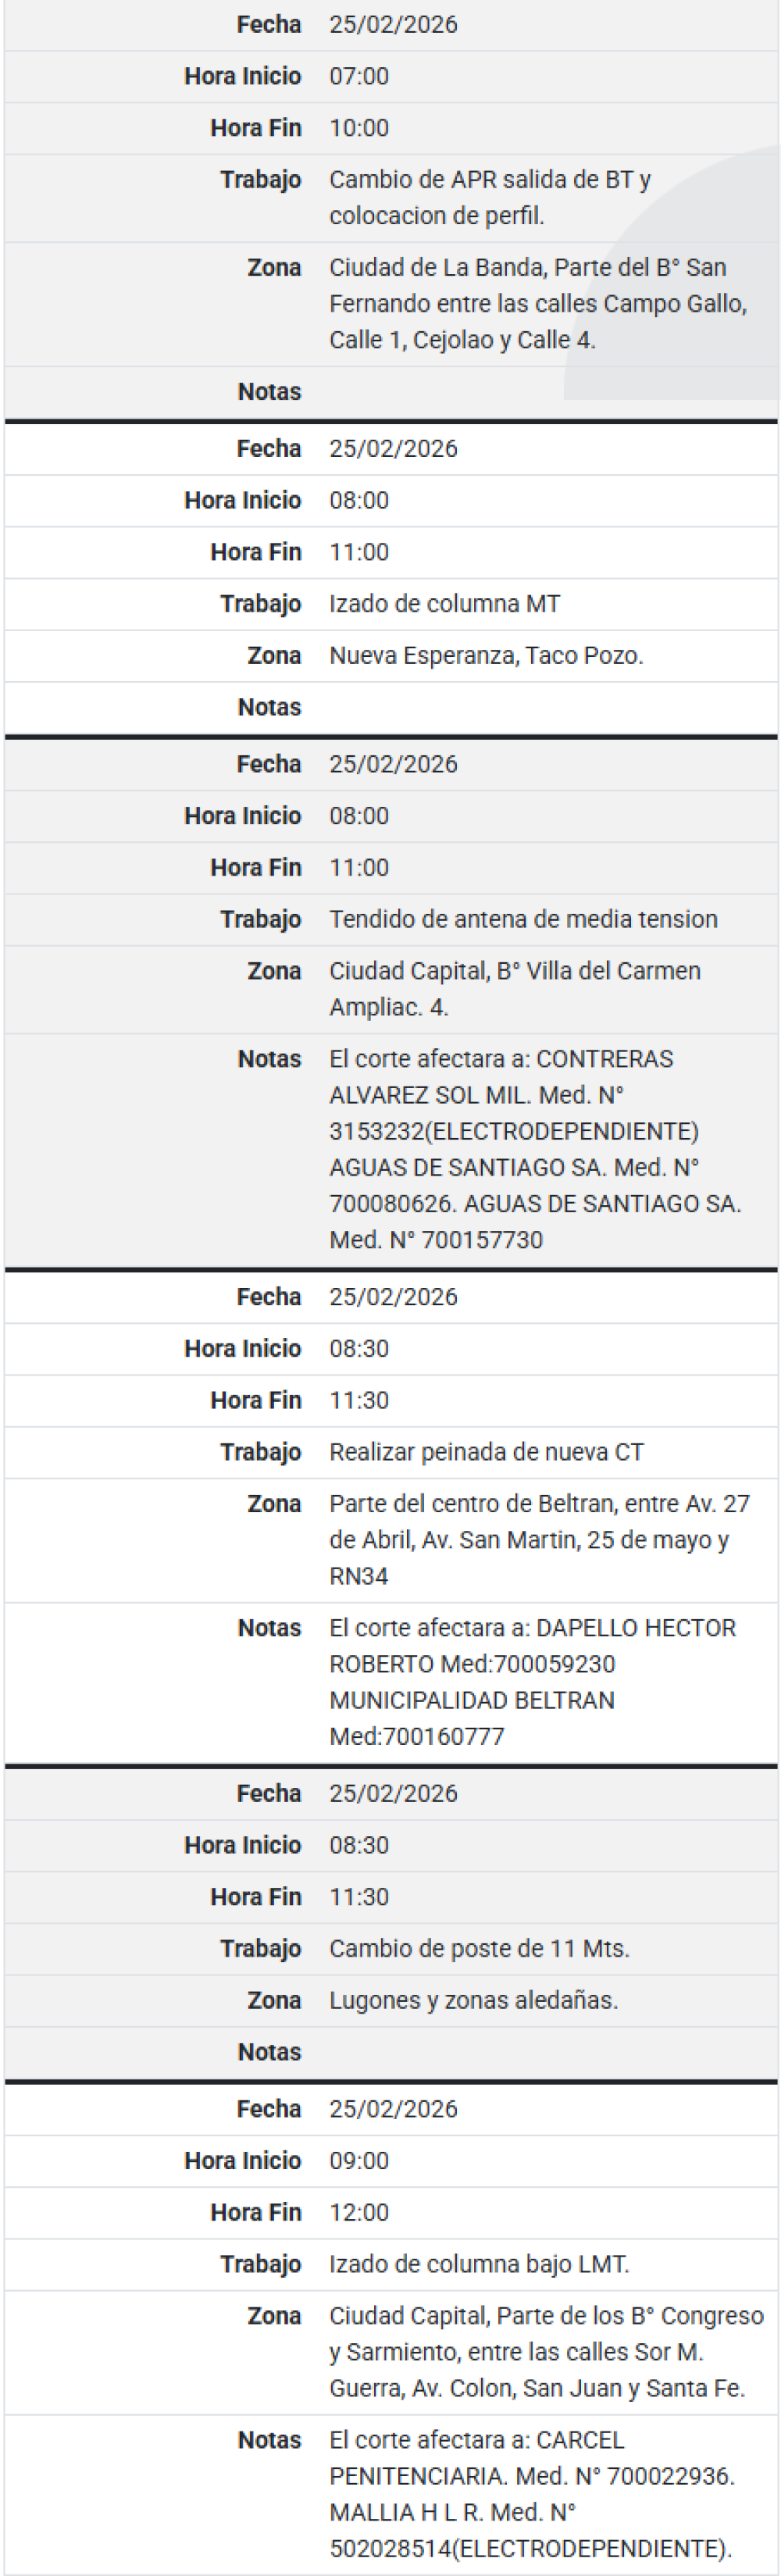Select the 09:00 start time value

click(x=359, y=2160)
